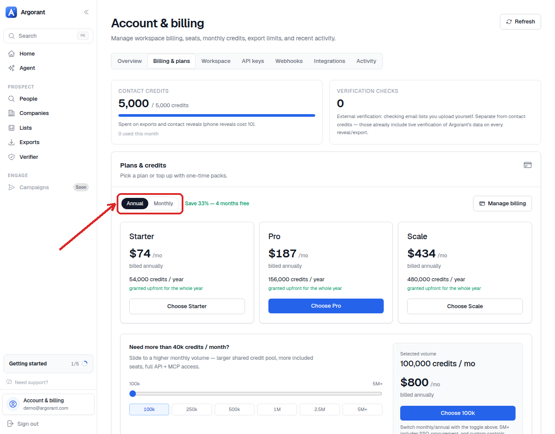Open People under Prospect
This screenshot has width=555, height=434.
click(48, 99)
